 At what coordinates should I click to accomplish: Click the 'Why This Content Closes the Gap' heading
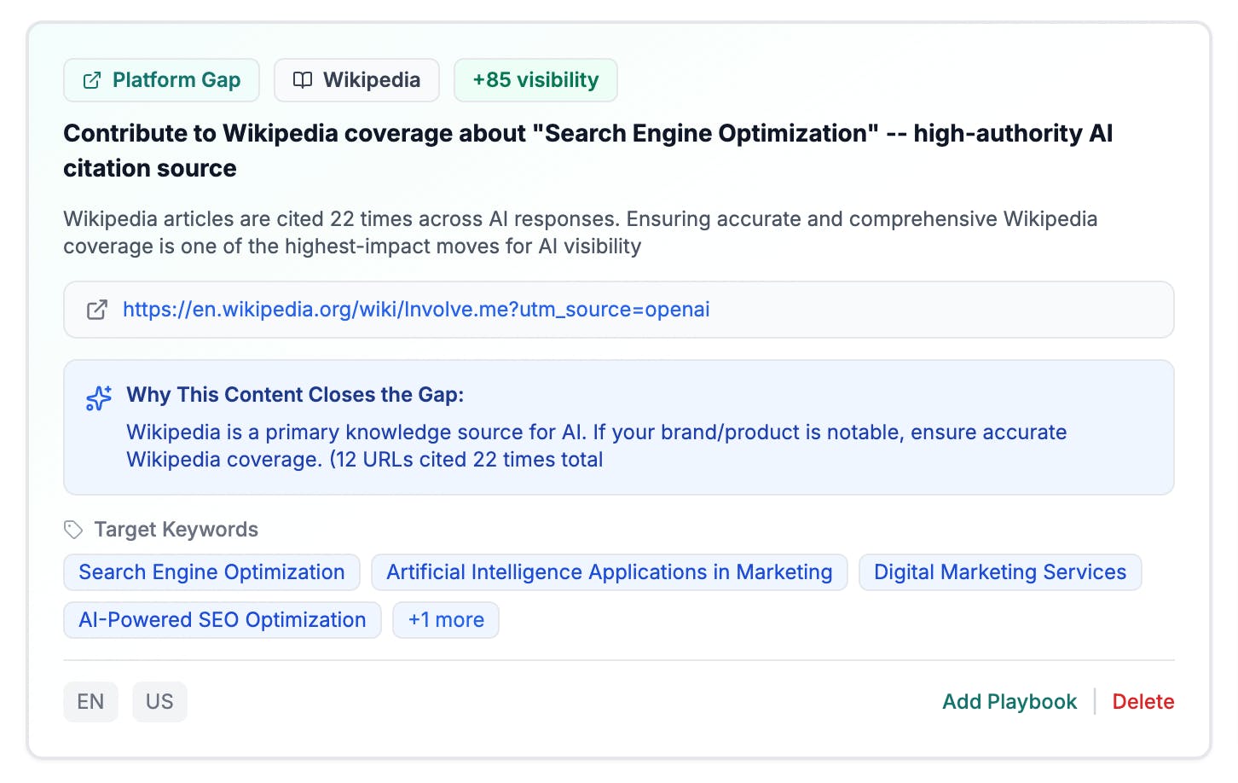[x=295, y=395]
